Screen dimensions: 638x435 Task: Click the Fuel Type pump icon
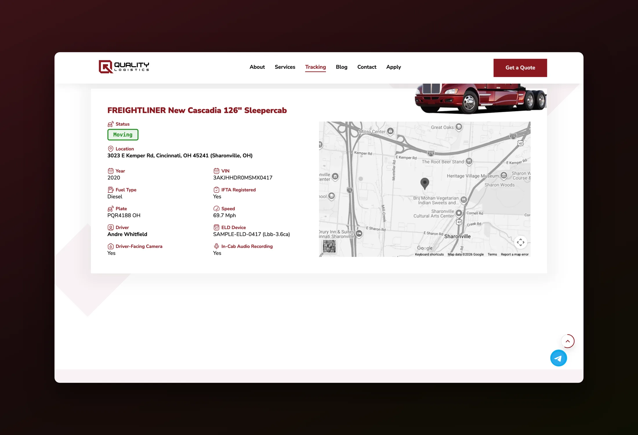(x=110, y=190)
